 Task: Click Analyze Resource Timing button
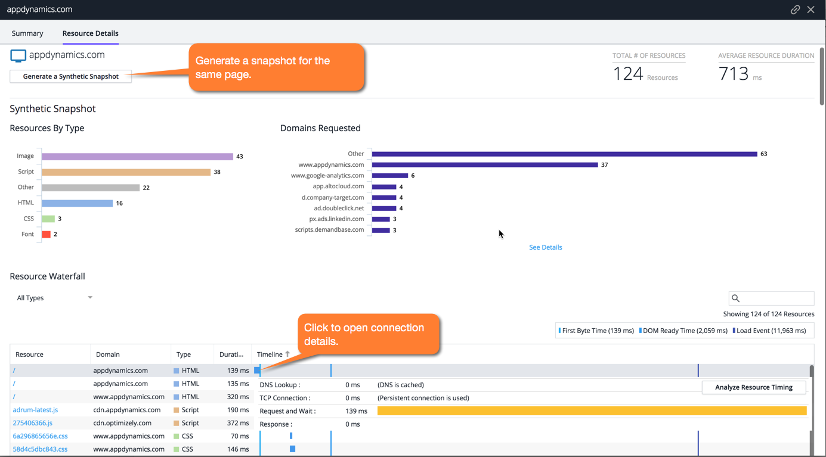(x=754, y=387)
